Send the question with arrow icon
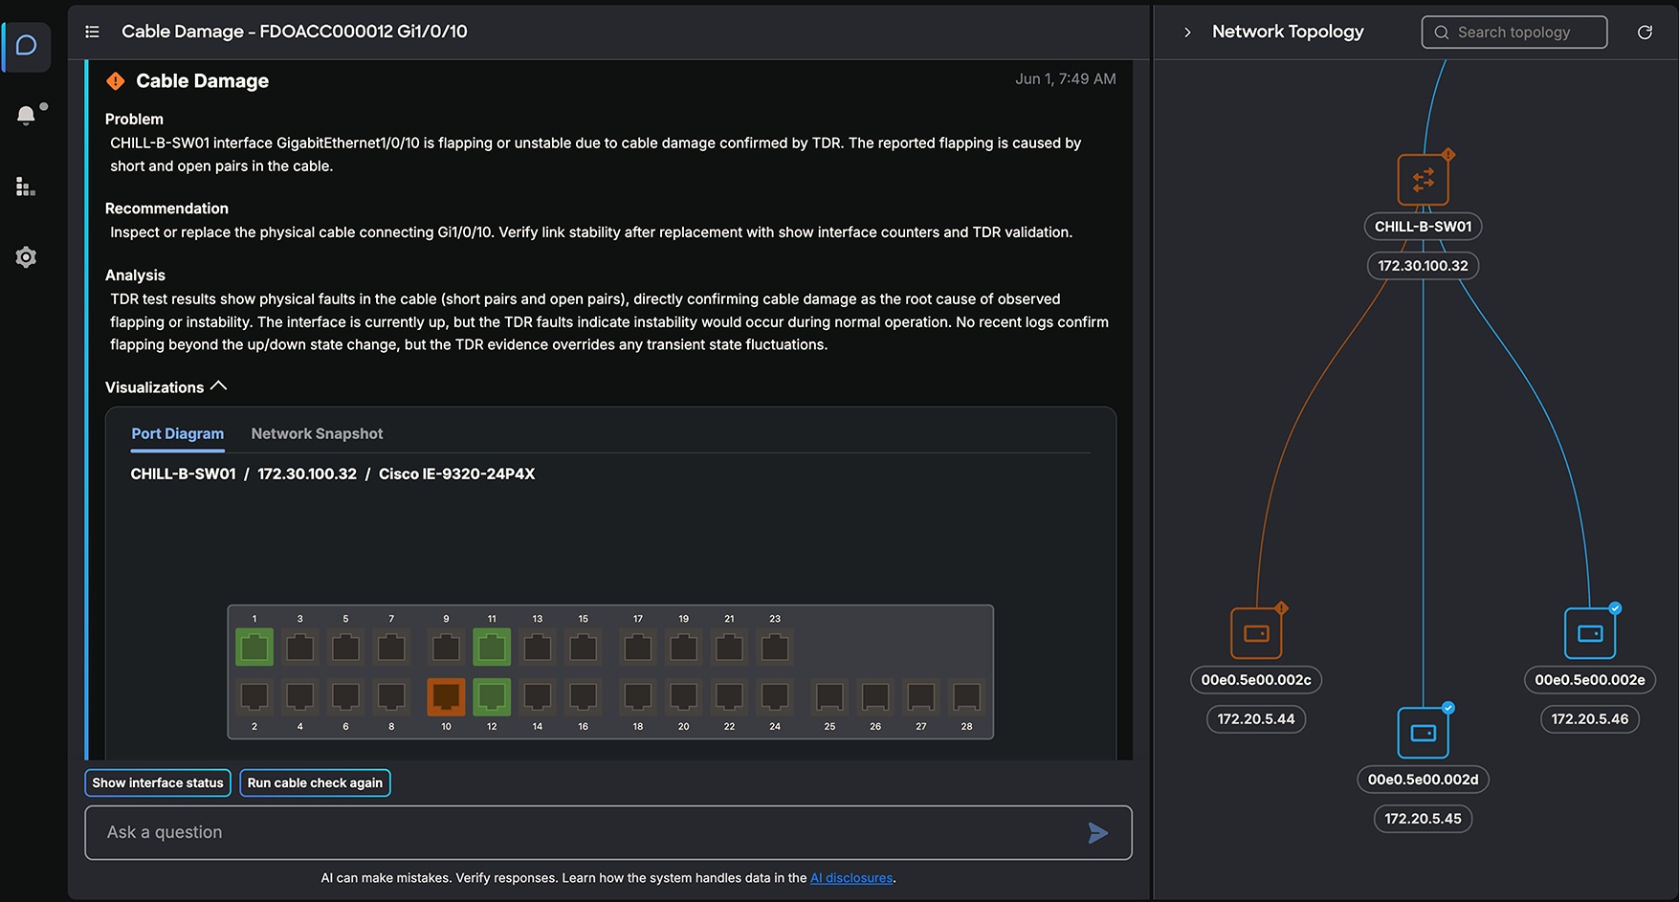Viewport: 1679px width, 902px height. (x=1098, y=833)
